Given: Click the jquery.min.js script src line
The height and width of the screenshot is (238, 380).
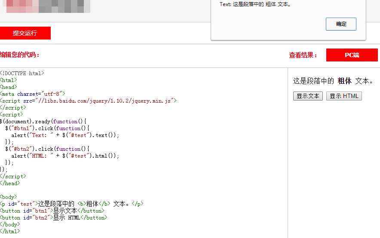Looking at the screenshot, I should coord(88,101).
